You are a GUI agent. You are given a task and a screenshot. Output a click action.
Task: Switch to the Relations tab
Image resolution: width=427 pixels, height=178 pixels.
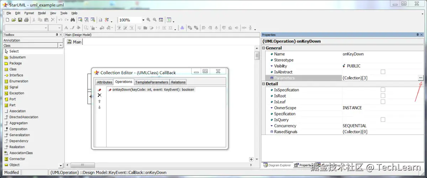point(178,82)
